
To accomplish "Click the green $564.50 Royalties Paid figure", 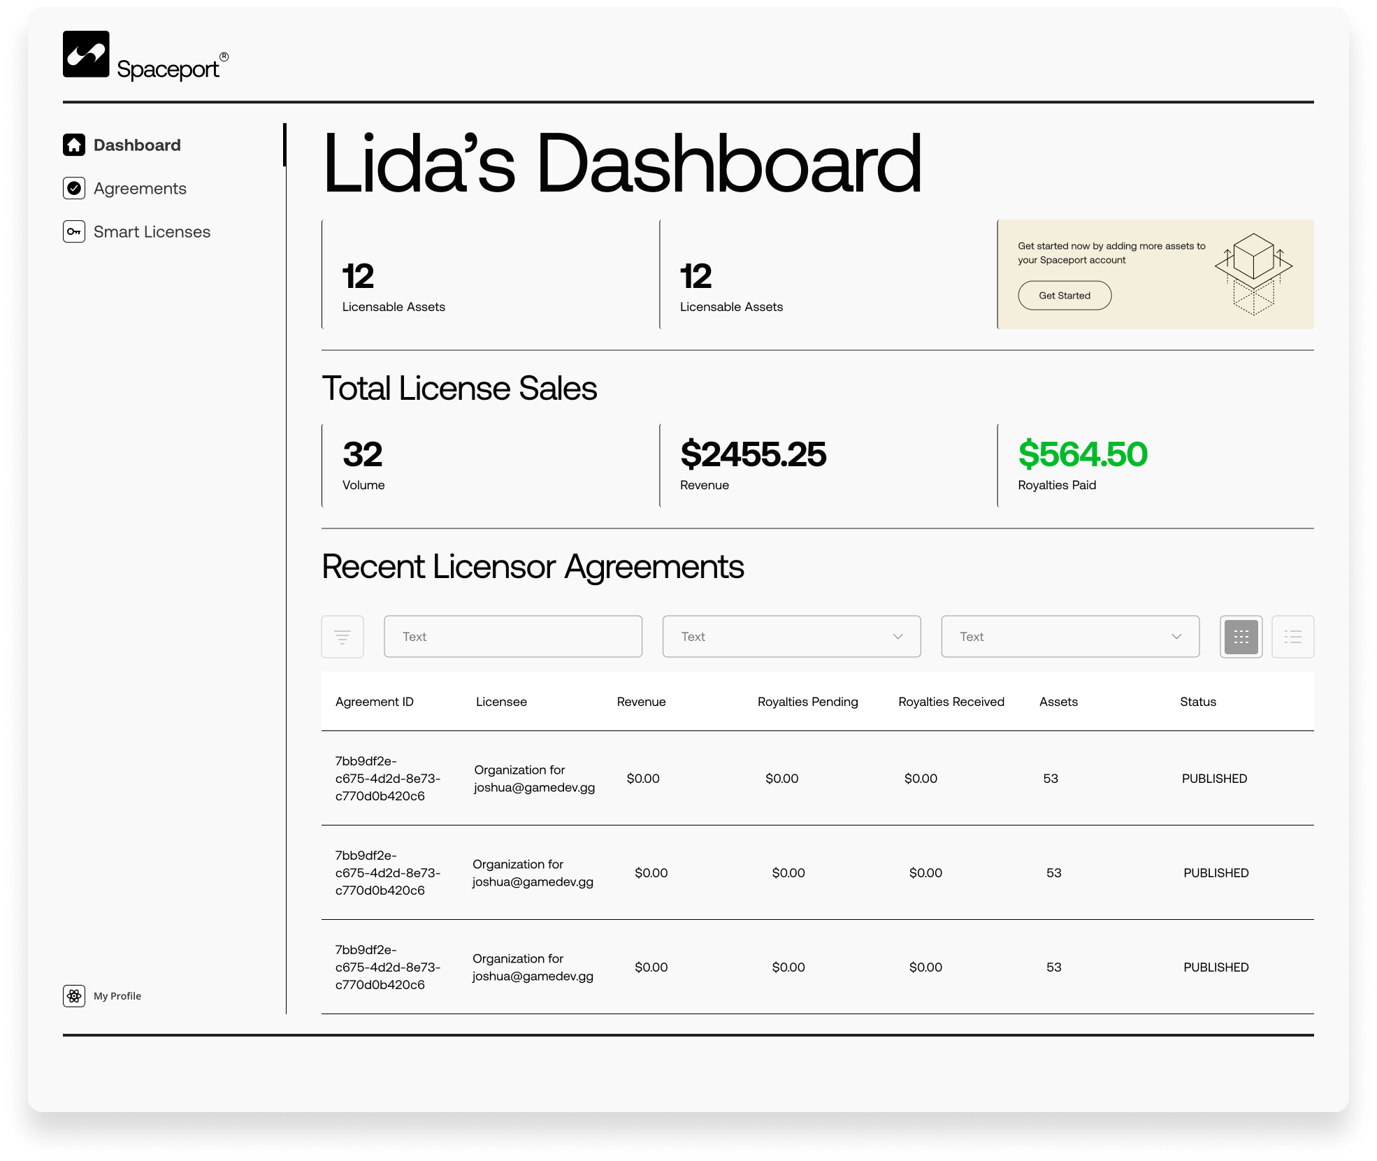I will click(1083, 454).
